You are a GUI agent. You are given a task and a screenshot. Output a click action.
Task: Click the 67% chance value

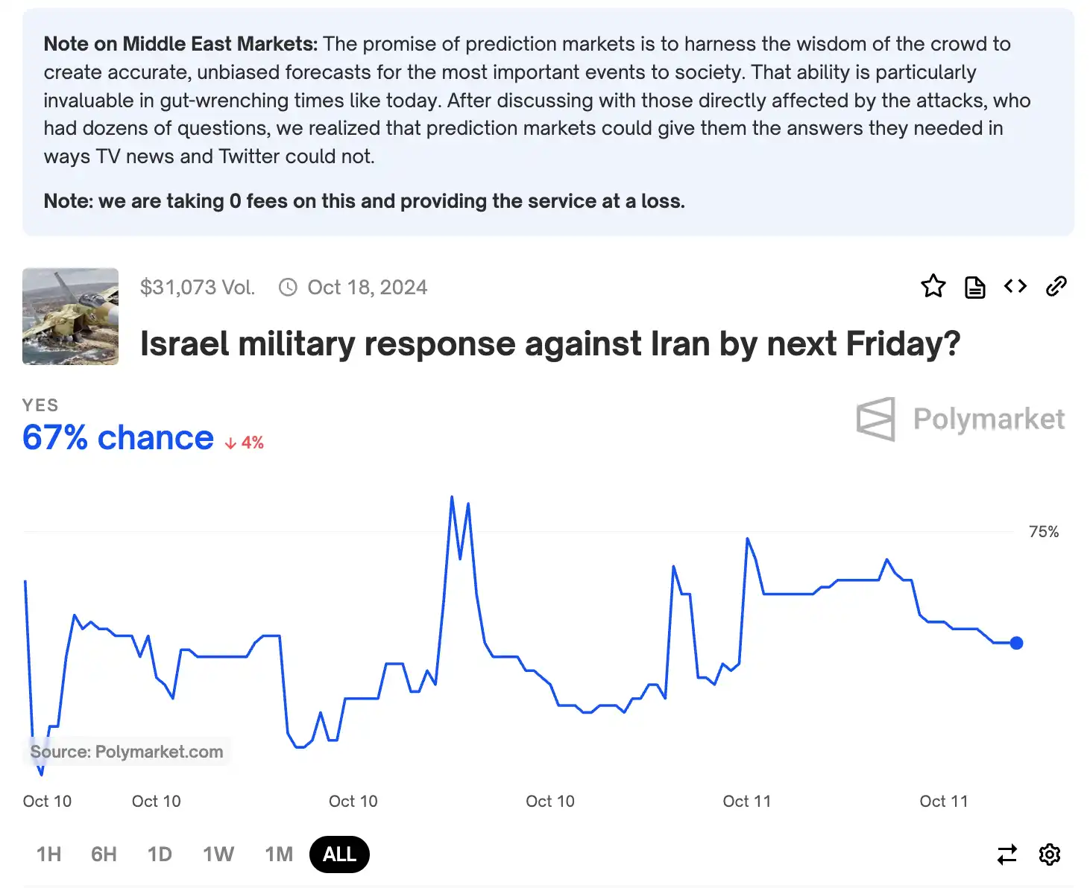(x=118, y=437)
